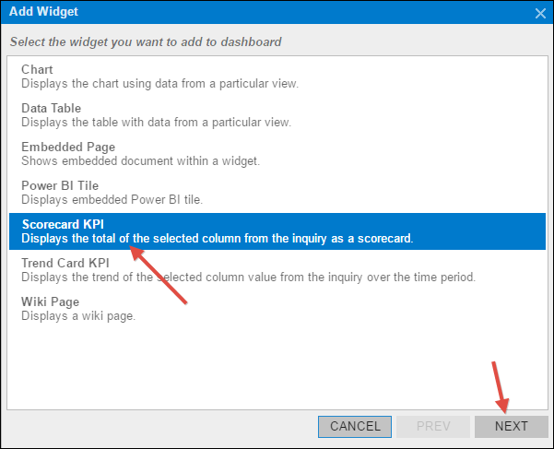Select the Wiki Page widget
The width and height of the screenshot is (554, 449).
point(50,301)
